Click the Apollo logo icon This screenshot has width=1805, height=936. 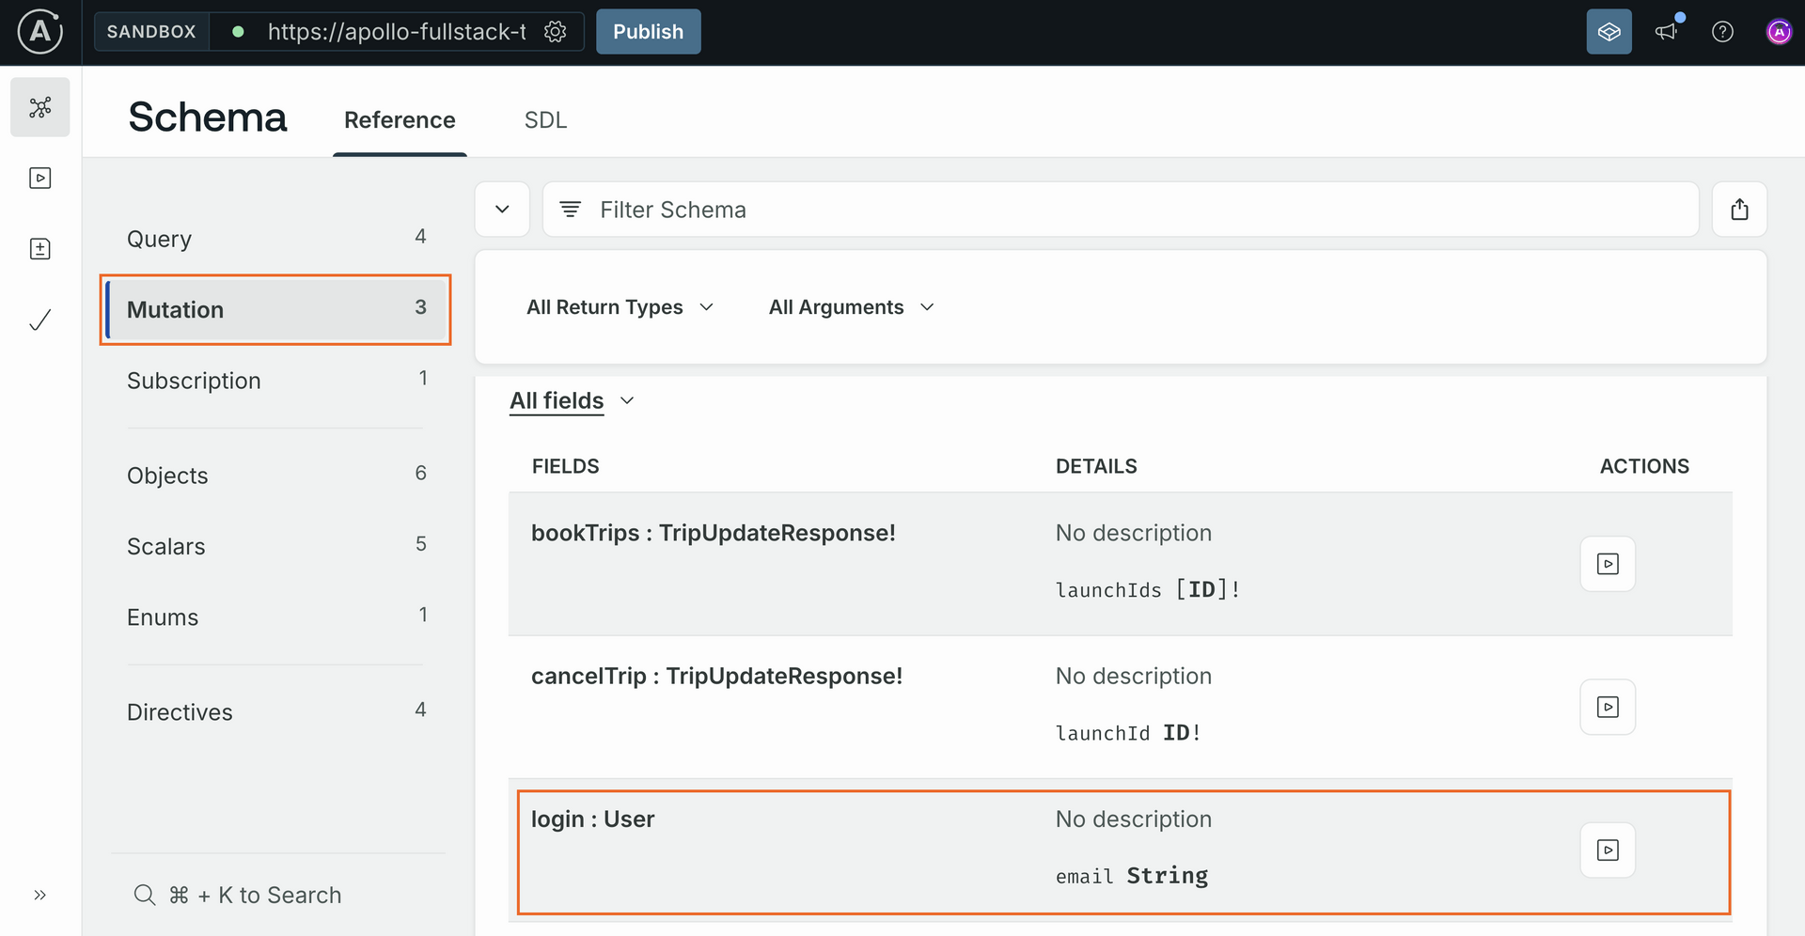pyautogui.click(x=40, y=32)
